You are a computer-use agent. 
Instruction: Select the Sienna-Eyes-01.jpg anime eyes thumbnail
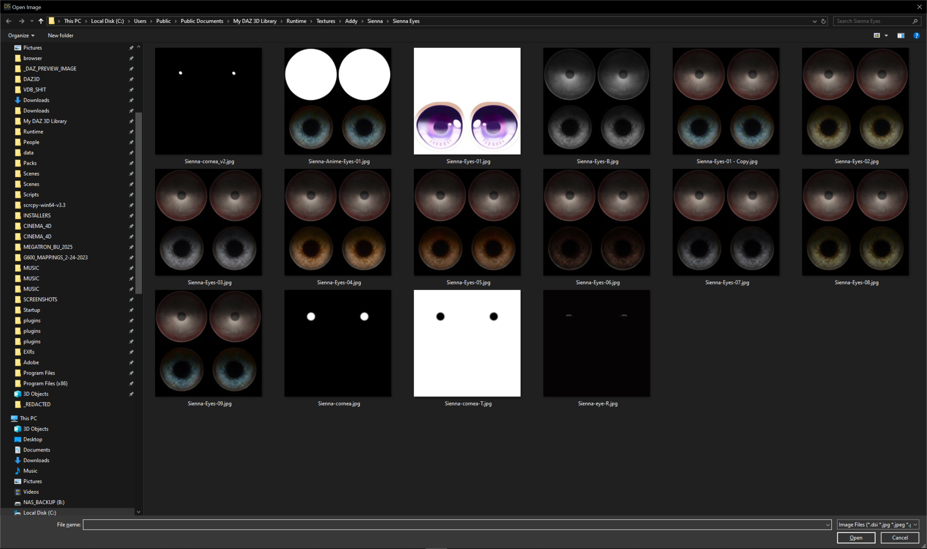tap(467, 101)
